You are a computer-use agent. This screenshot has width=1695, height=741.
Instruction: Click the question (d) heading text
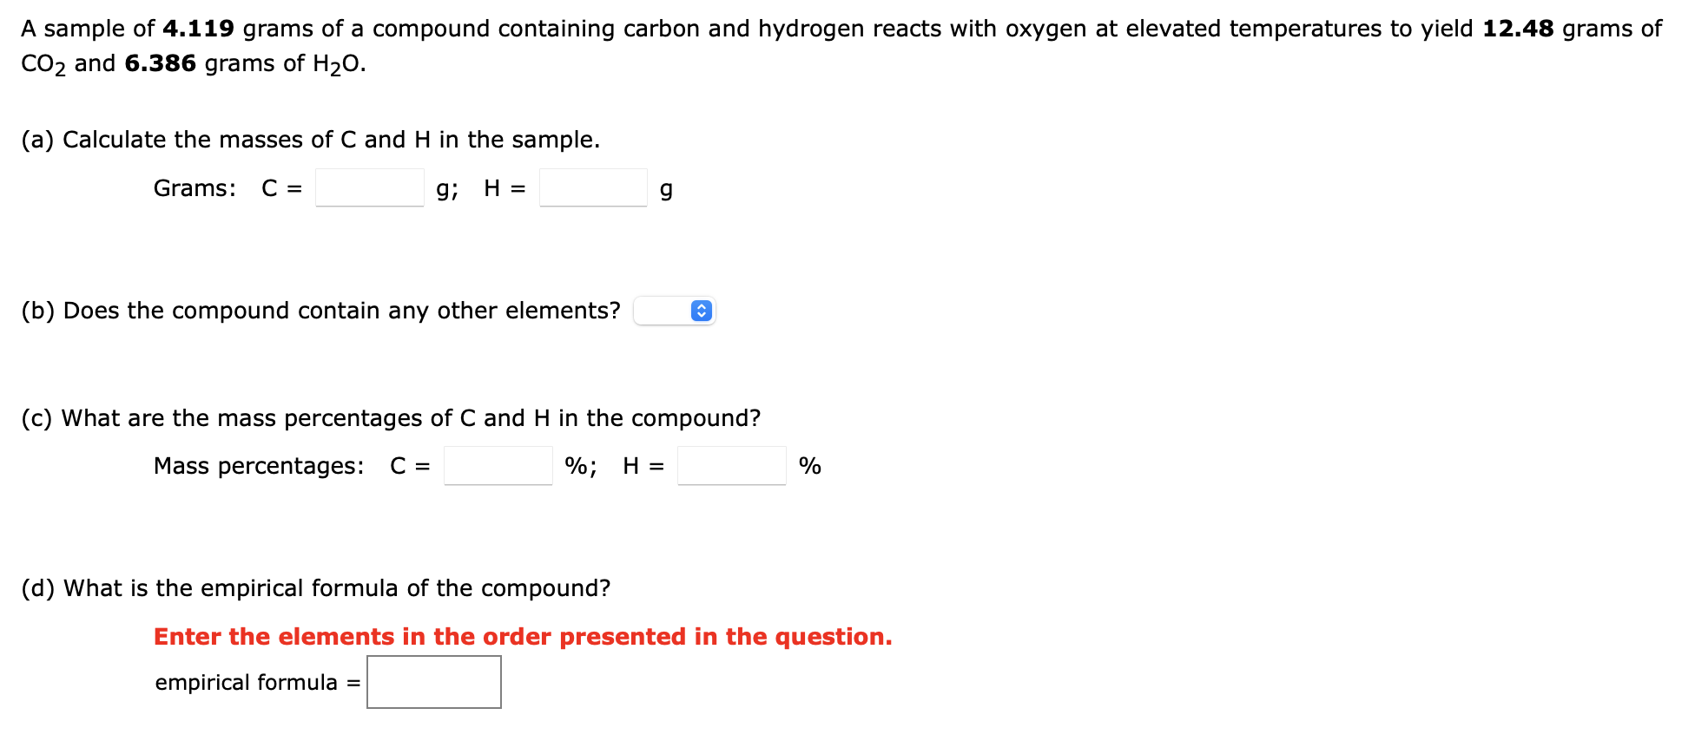pyautogui.click(x=314, y=587)
